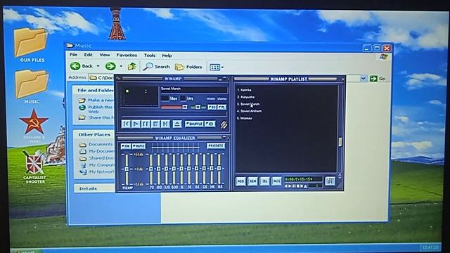Viewport: 450px width, 253px height.
Task: Open the Back history dropdown arrow
Action: pos(98,66)
